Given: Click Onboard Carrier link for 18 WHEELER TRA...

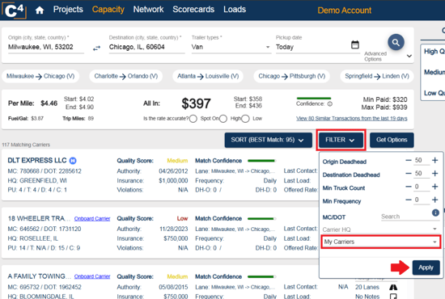Looking at the screenshot, I should click(x=92, y=219).
